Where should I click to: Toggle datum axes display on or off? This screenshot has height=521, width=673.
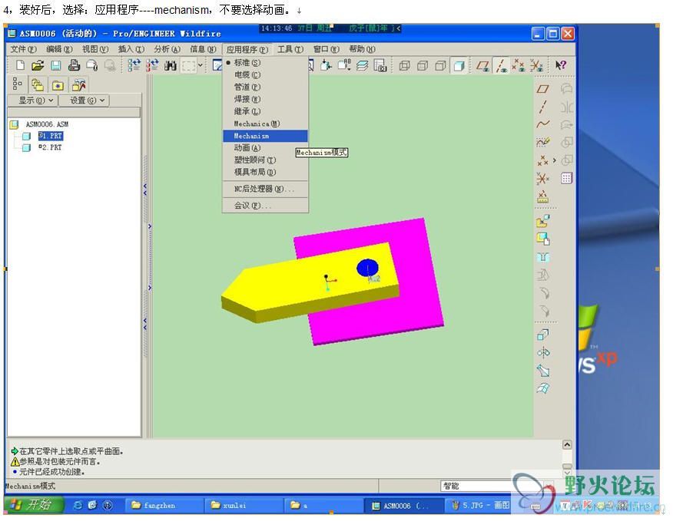coord(500,66)
